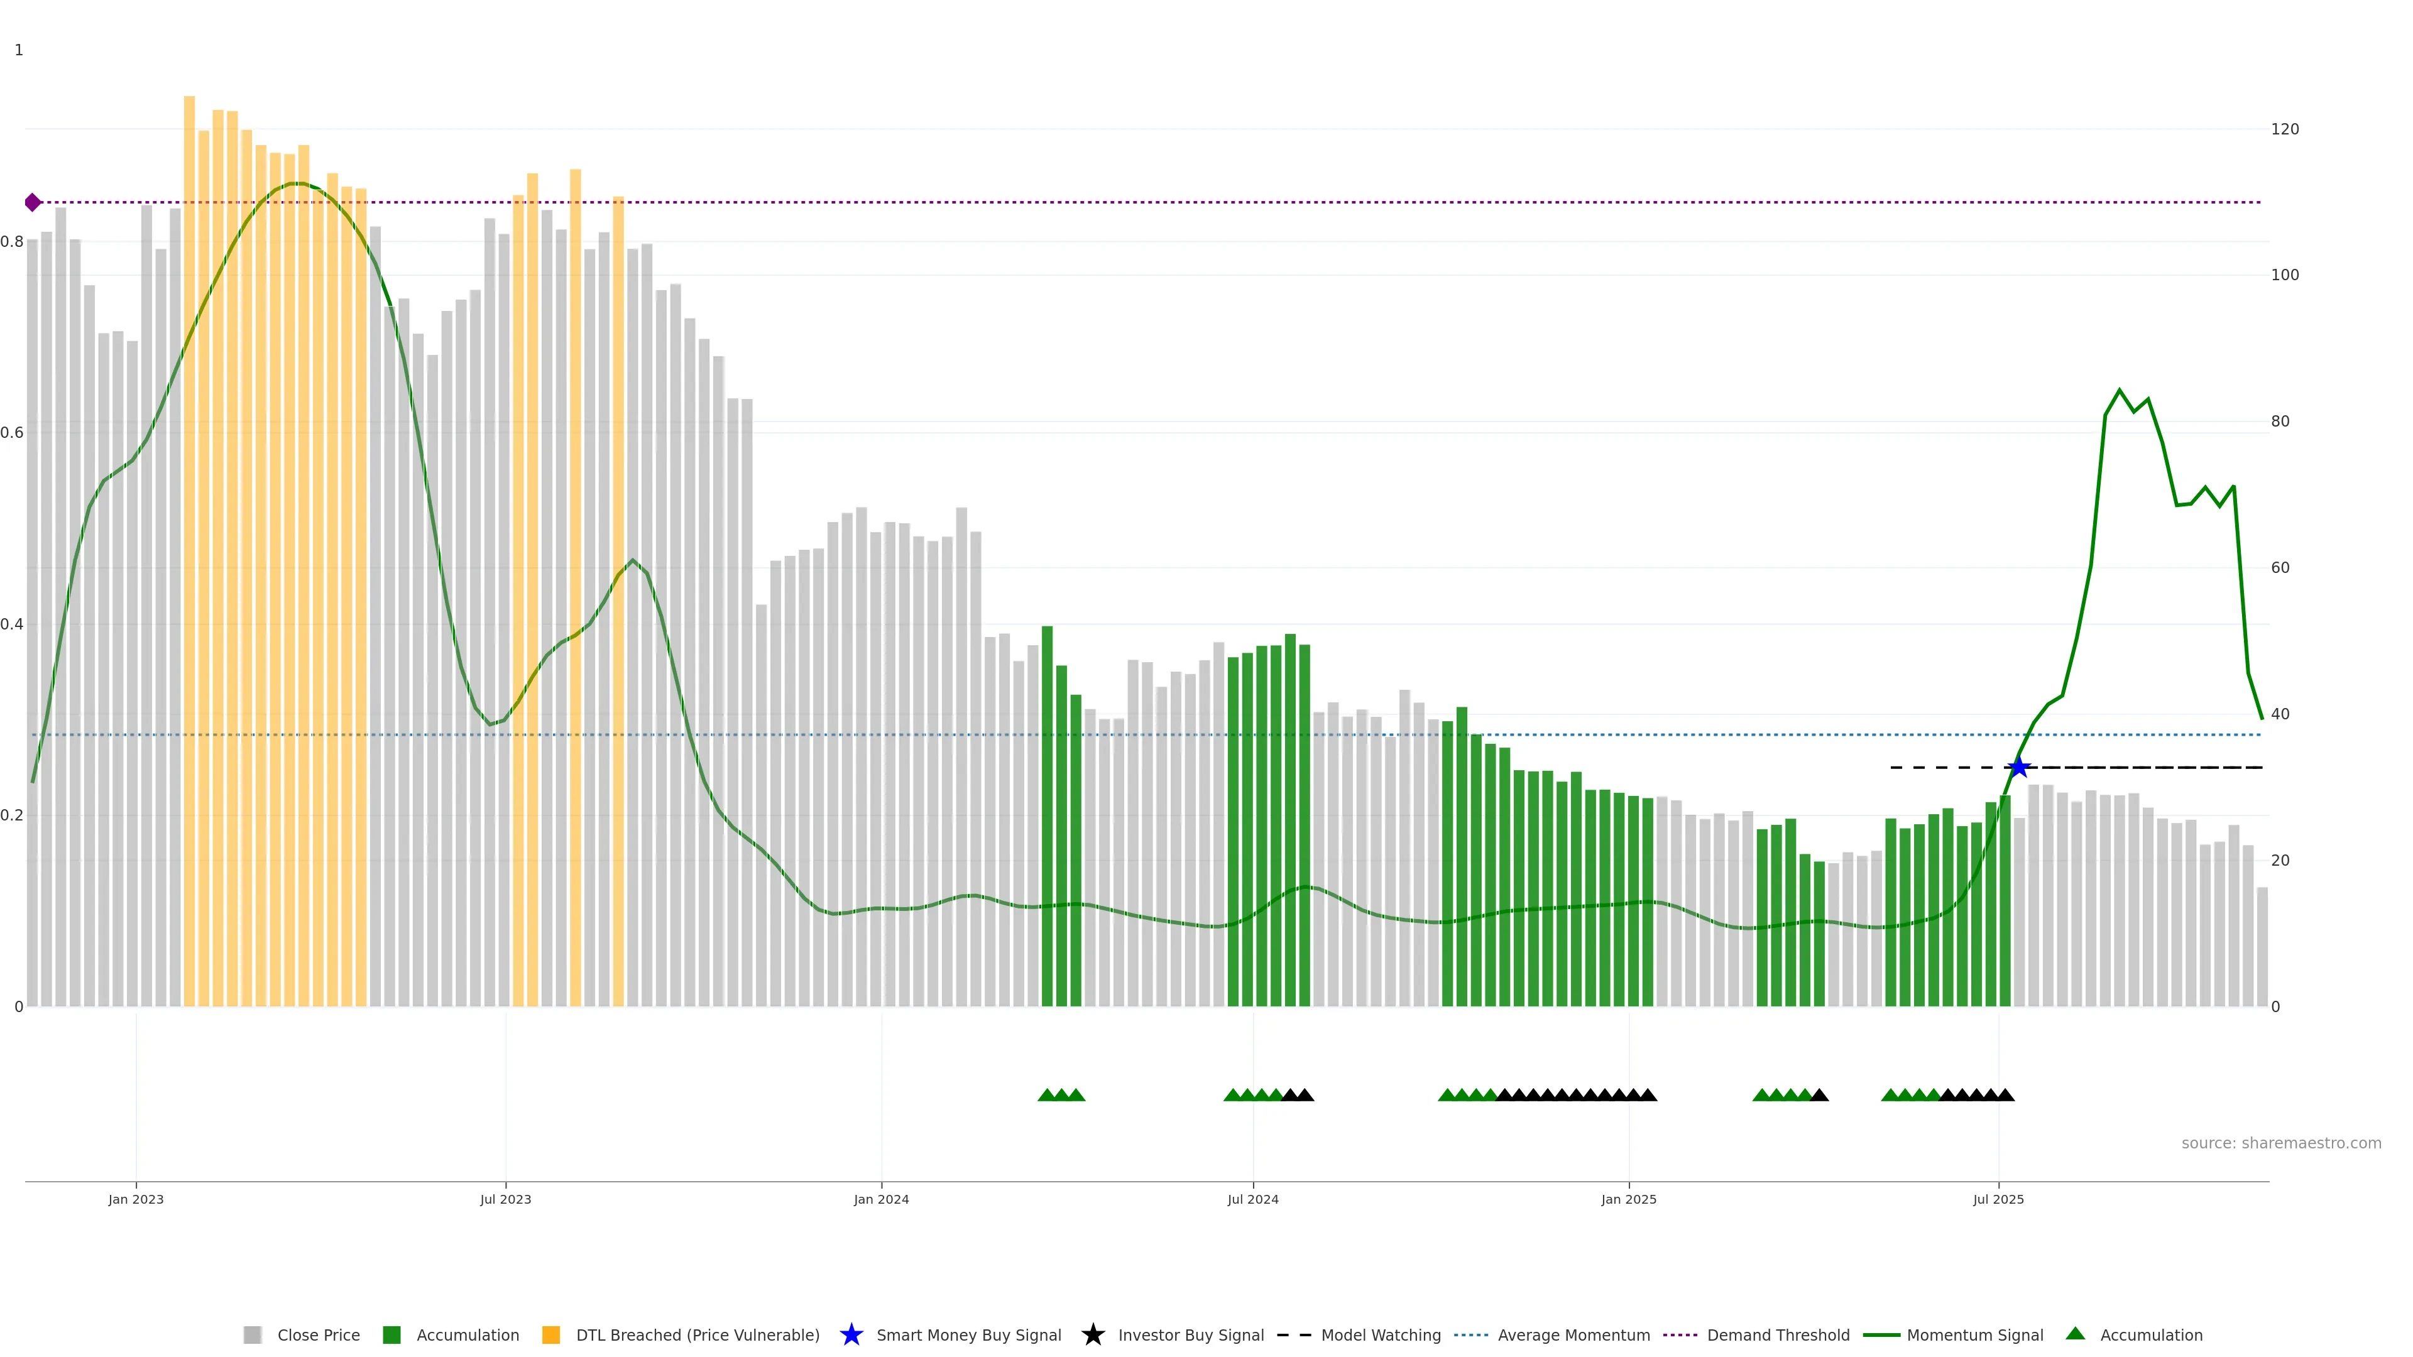The width and height of the screenshot is (2413, 1357).
Task: Click the green Accumulation triangle in legend
Action: coord(2075,1334)
